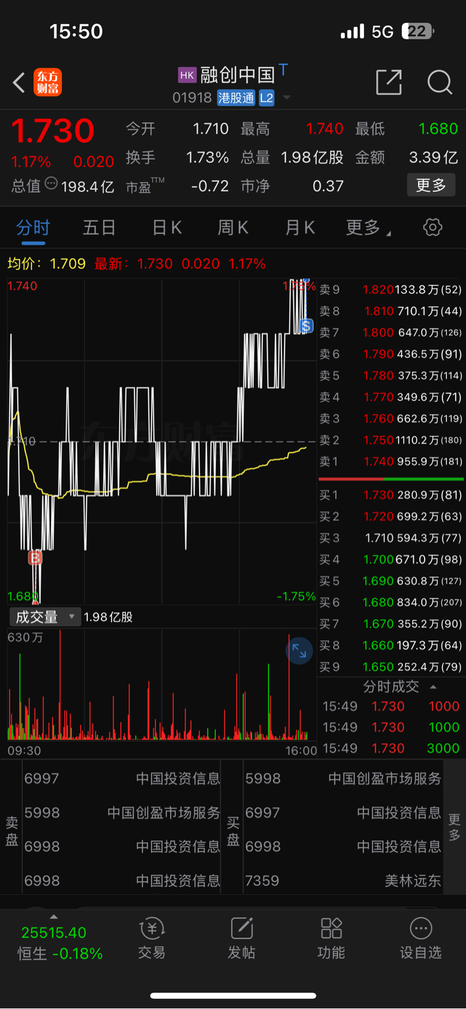This screenshot has height=1009, width=466.
Task: Go back using the left arrow
Action: [19, 83]
